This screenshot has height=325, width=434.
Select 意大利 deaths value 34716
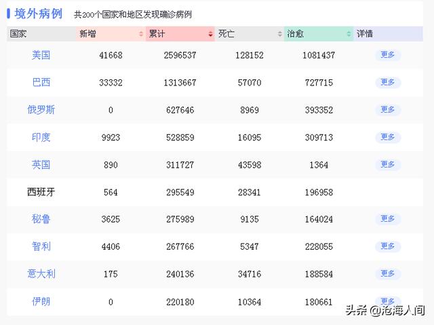coord(250,274)
